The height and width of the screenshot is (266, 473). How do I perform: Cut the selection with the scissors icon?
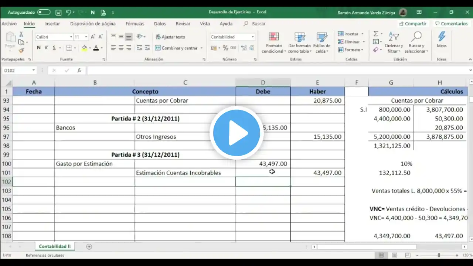21,34
